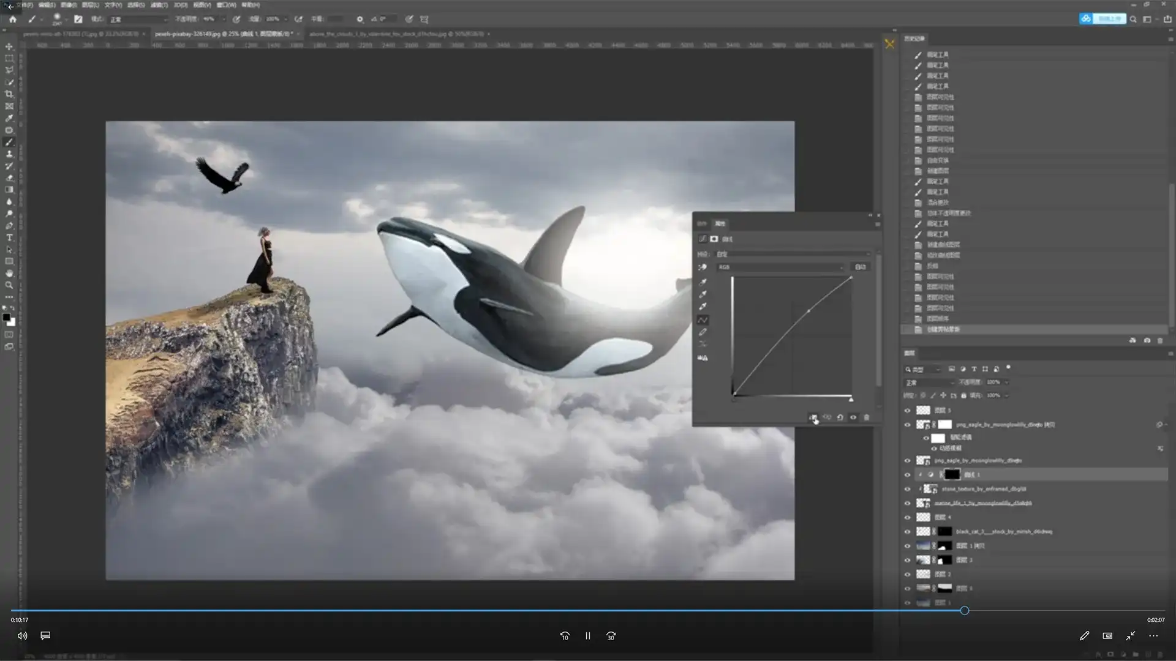Viewport: 1176px width, 661px height.
Task: Open the 3D menu in menu bar
Action: pos(180,5)
